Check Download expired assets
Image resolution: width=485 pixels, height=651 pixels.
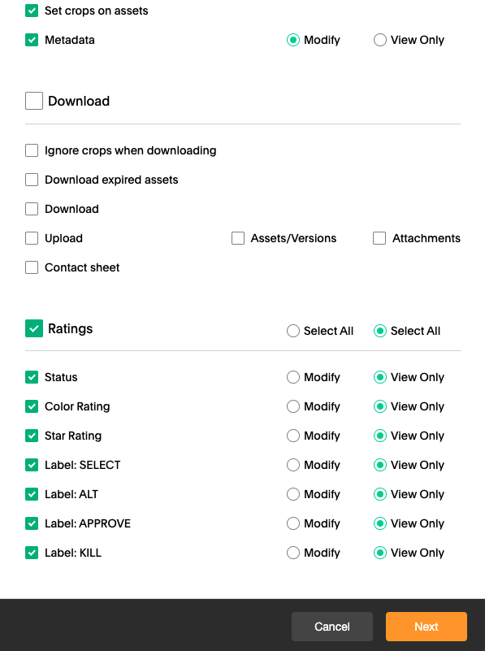coord(32,180)
